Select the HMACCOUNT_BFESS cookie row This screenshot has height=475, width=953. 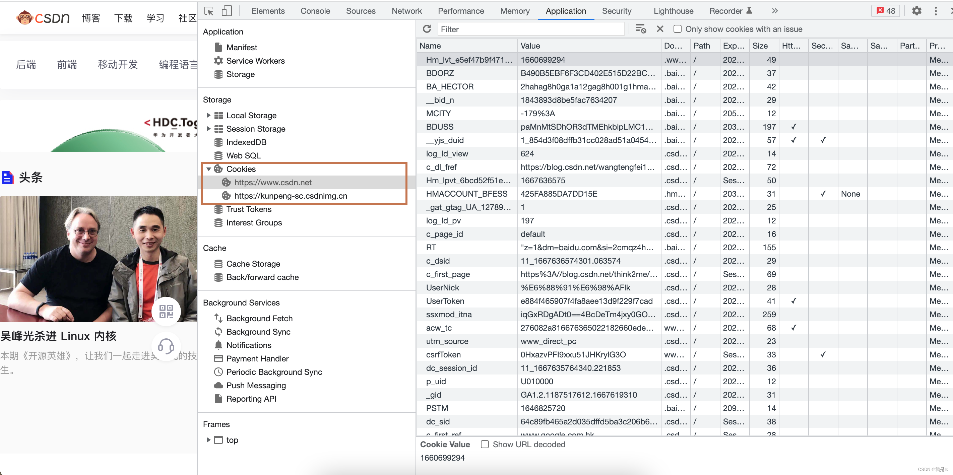(684, 194)
